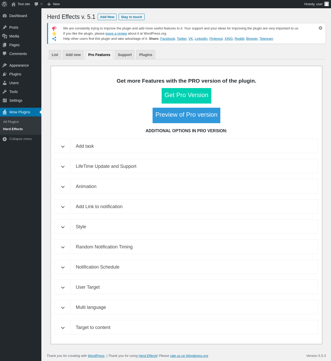Open the Plugins tab

[x=146, y=55]
